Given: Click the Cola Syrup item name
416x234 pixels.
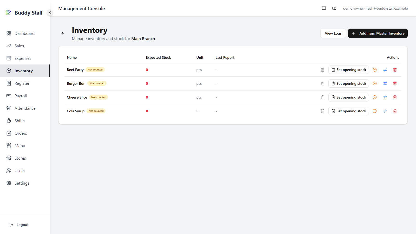Looking at the screenshot, I should [76, 111].
